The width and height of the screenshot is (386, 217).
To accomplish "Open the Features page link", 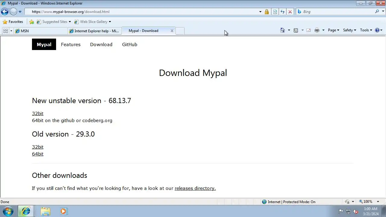I will click(x=71, y=44).
